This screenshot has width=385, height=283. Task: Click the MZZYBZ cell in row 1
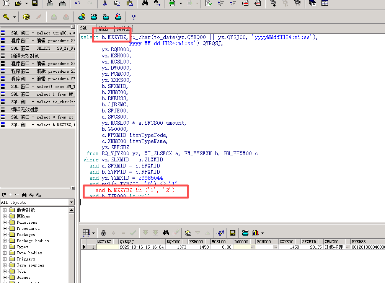(107, 247)
